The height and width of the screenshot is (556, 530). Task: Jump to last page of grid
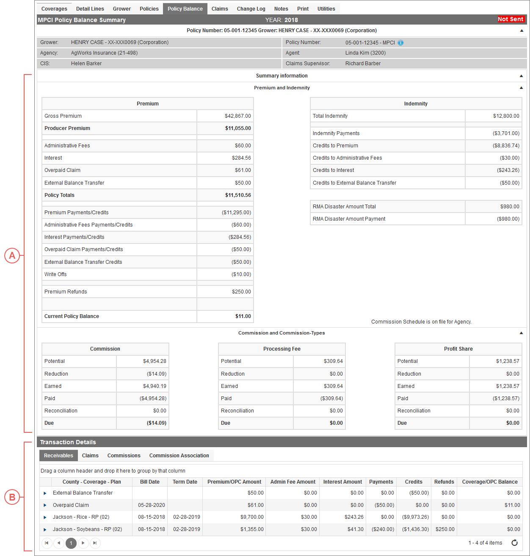[x=95, y=543]
